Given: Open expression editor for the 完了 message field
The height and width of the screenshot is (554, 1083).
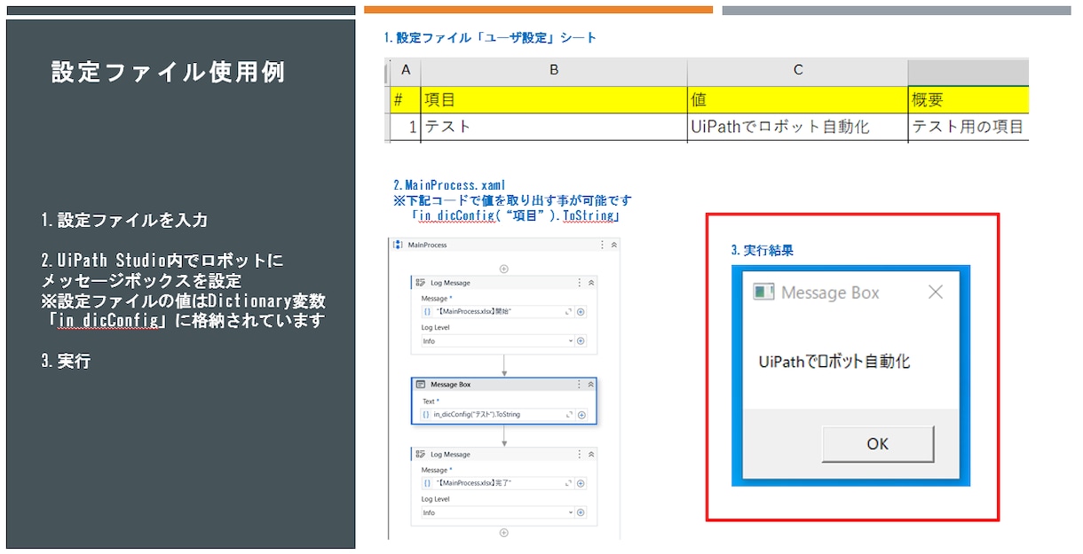Looking at the screenshot, I should [x=568, y=483].
